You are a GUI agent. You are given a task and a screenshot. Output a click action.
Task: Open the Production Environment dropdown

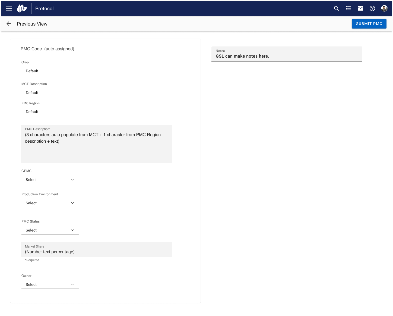click(50, 203)
